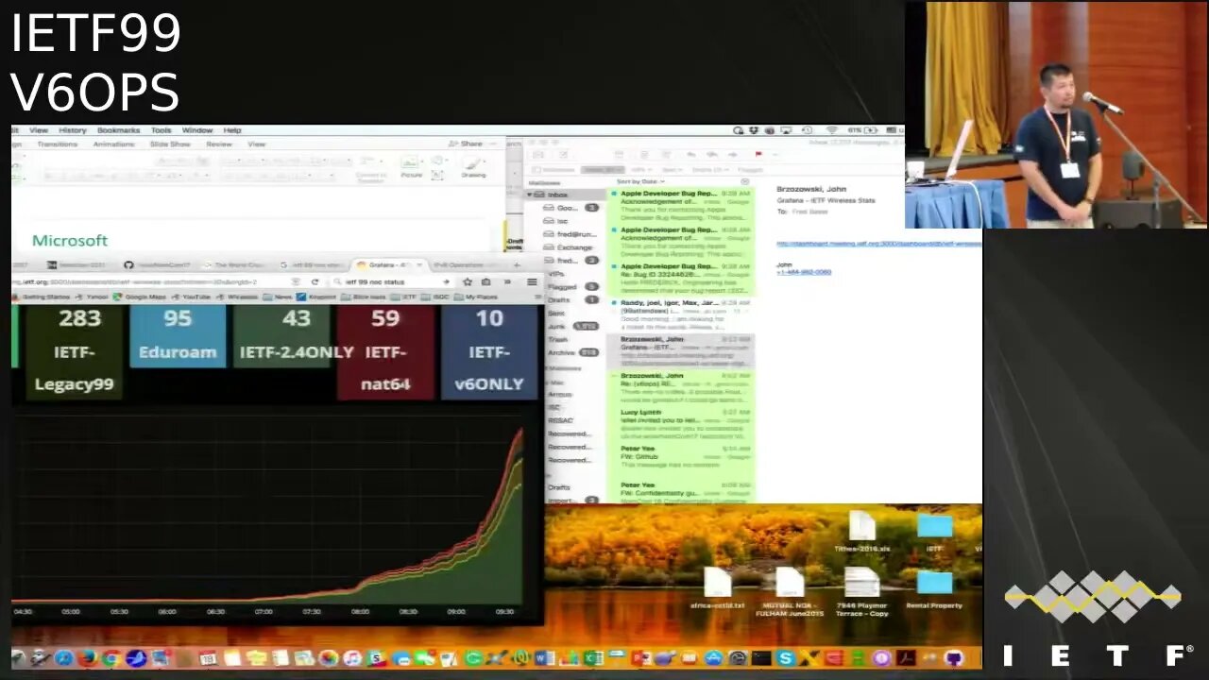Click the IETF-nat64 stat panel
Screen dimensions: 1209x680
[x=385, y=350]
